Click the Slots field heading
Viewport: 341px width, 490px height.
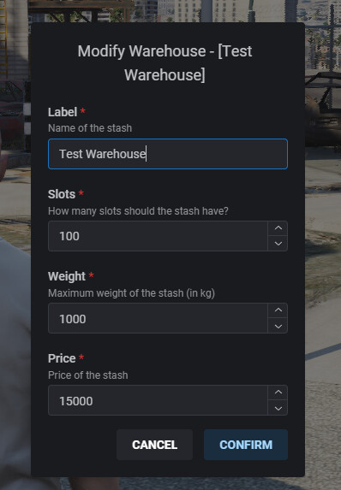point(62,194)
